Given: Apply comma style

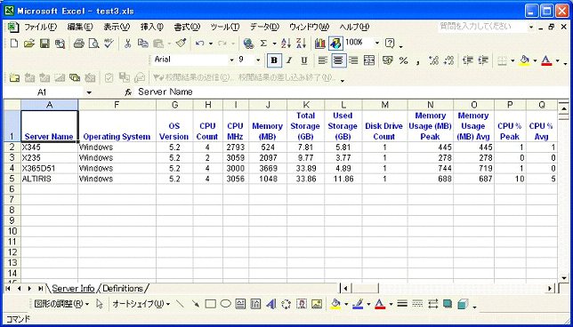Looking at the screenshot, I should (418, 61).
